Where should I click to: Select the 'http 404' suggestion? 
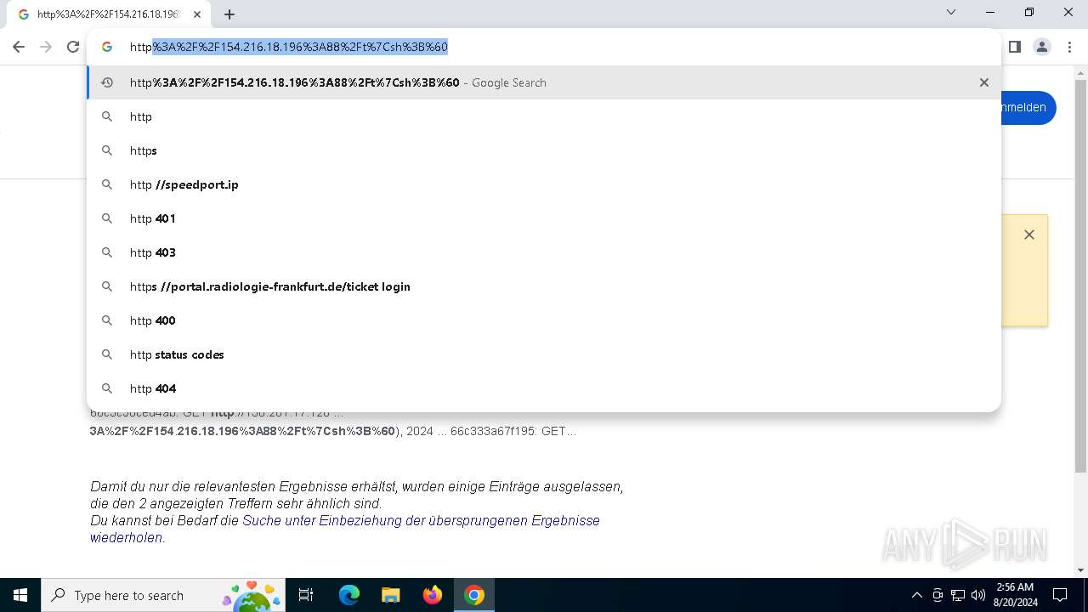pos(544,388)
